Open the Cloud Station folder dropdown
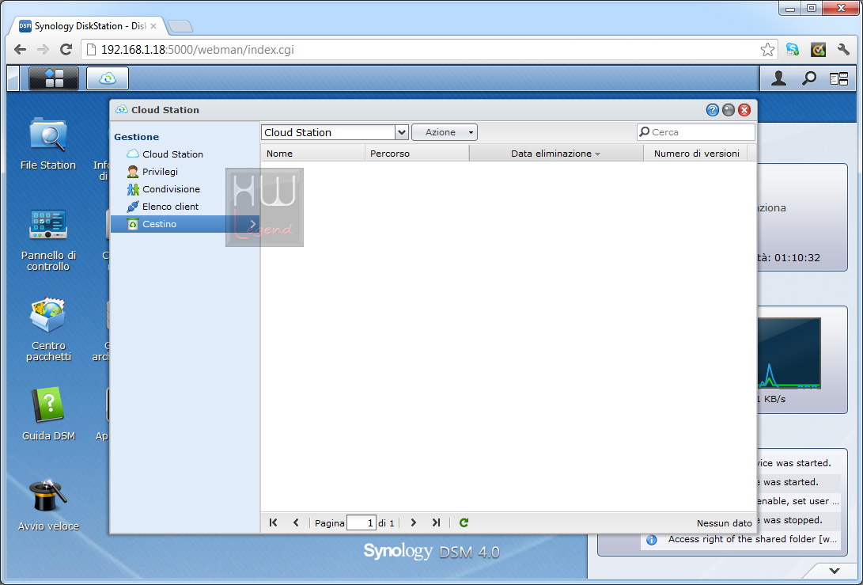 click(402, 132)
